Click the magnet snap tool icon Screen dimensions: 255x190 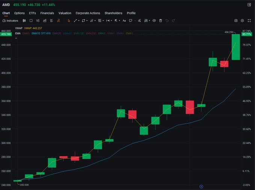pyautogui.click(x=146, y=21)
